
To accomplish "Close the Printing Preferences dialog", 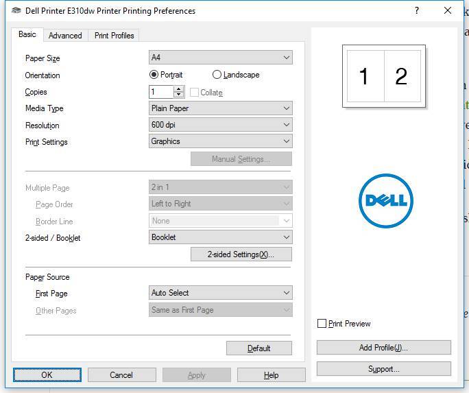I will tap(448, 11).
